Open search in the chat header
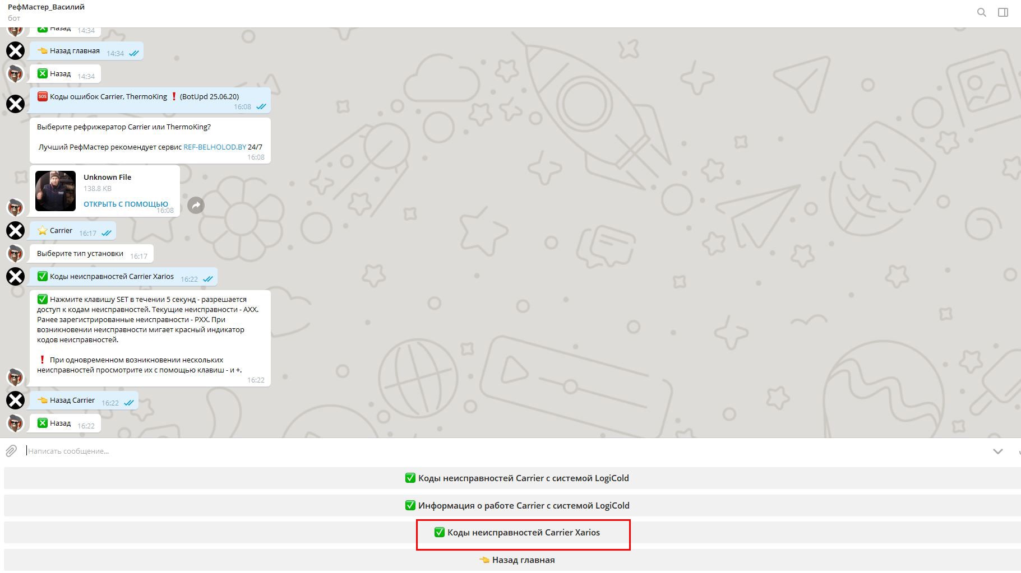The width and height of the screenshot is (1021, 573). click(981, 12)
